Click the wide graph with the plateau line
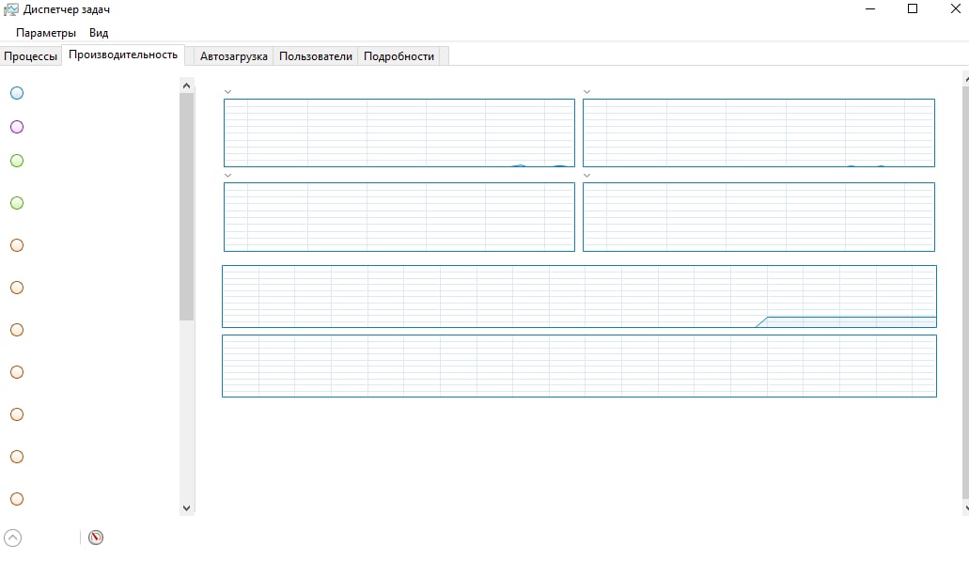This screenshot has width=969, height=561. (579, 297)
